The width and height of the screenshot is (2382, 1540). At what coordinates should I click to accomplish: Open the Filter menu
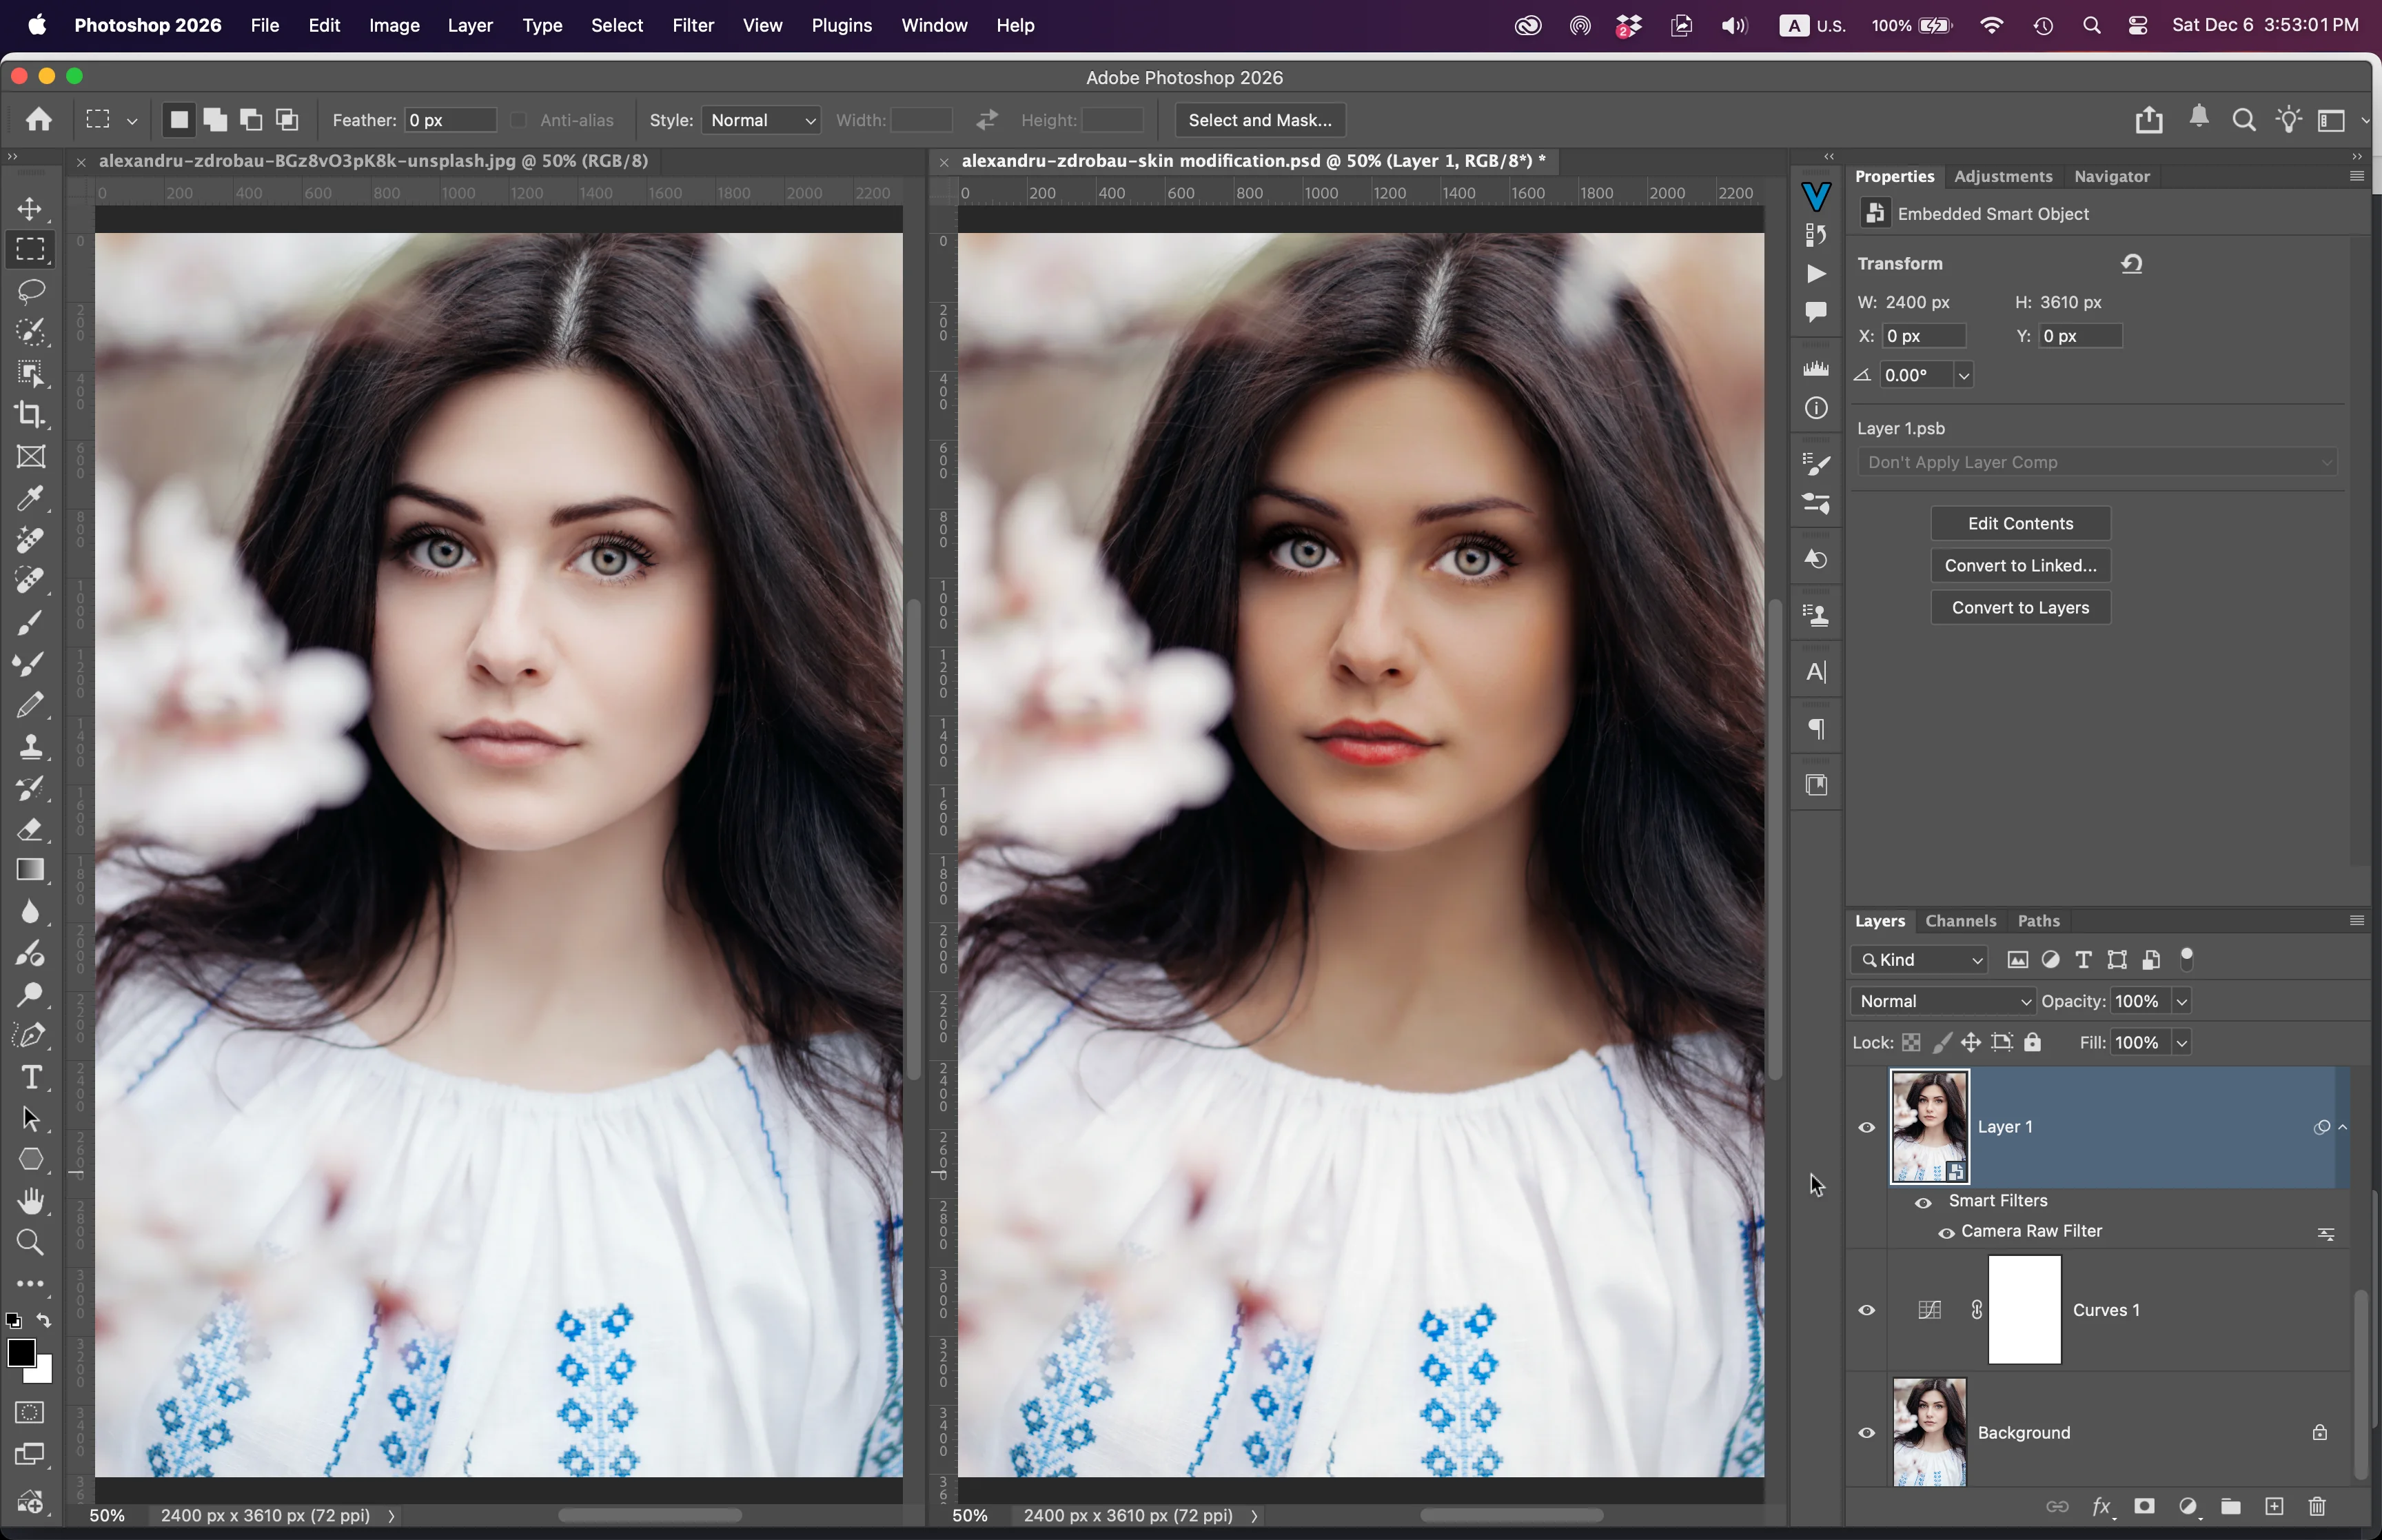(x=692, y=25)
